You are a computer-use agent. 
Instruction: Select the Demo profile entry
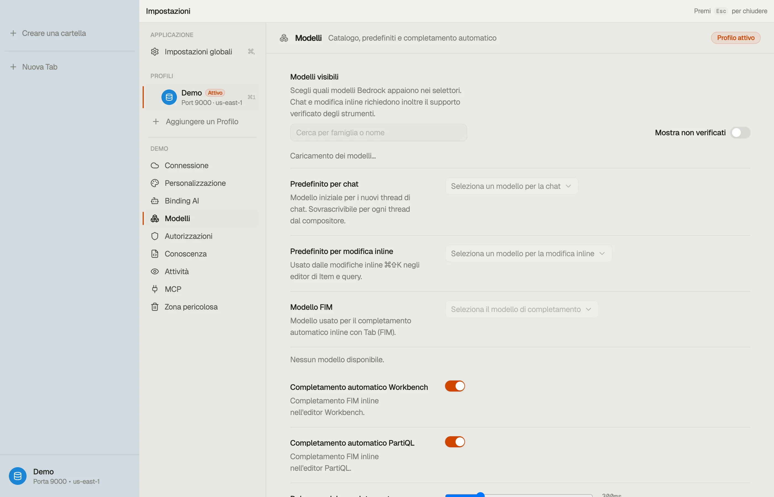click(202, 97)
